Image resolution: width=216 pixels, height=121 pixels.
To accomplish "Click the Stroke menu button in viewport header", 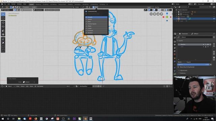I will [57, 10].
